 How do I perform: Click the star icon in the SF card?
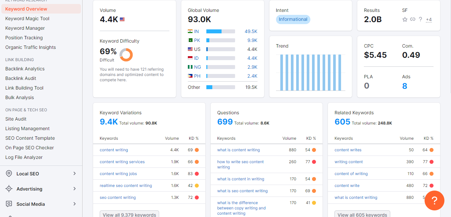click(x=405, y=19)
